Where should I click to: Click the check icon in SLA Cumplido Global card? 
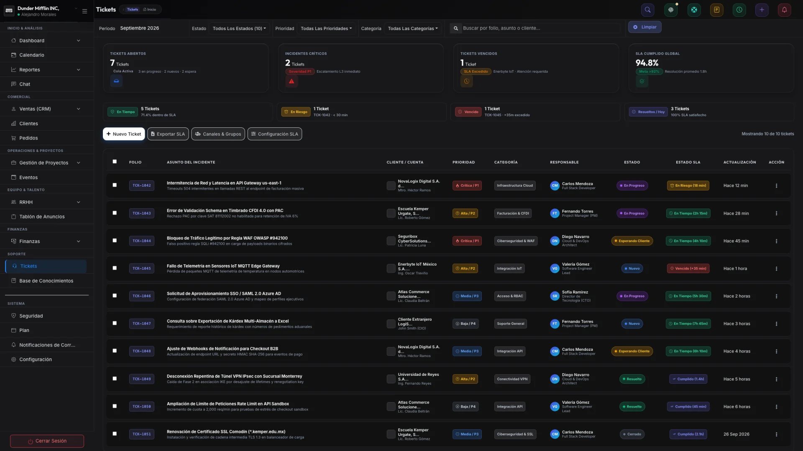coord(642,81)
